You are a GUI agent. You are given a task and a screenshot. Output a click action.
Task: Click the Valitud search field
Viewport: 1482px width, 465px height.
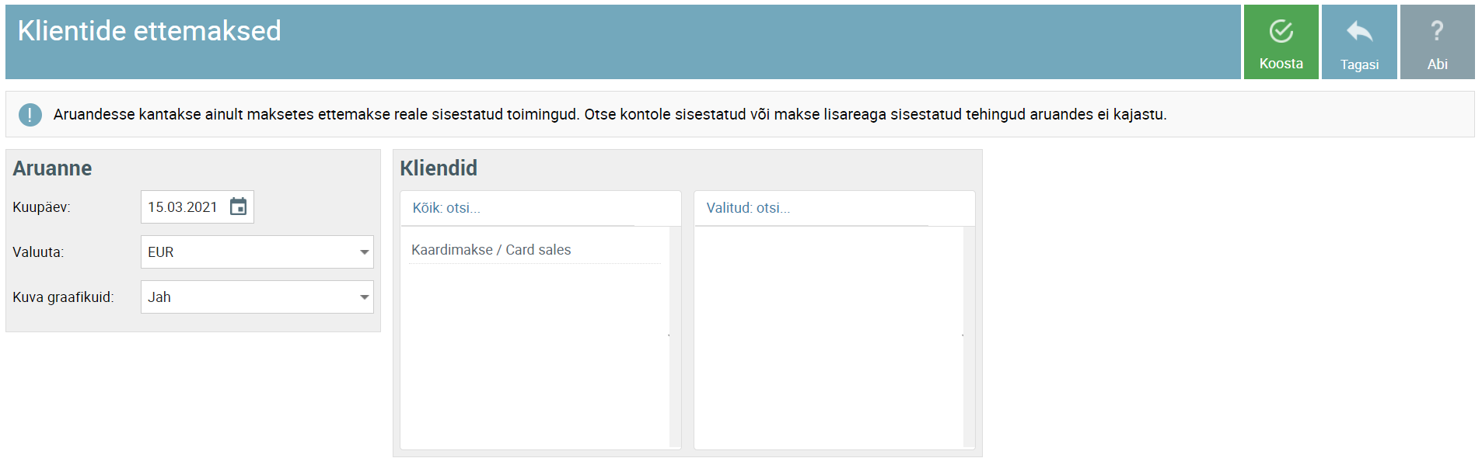tap(816, 208)
